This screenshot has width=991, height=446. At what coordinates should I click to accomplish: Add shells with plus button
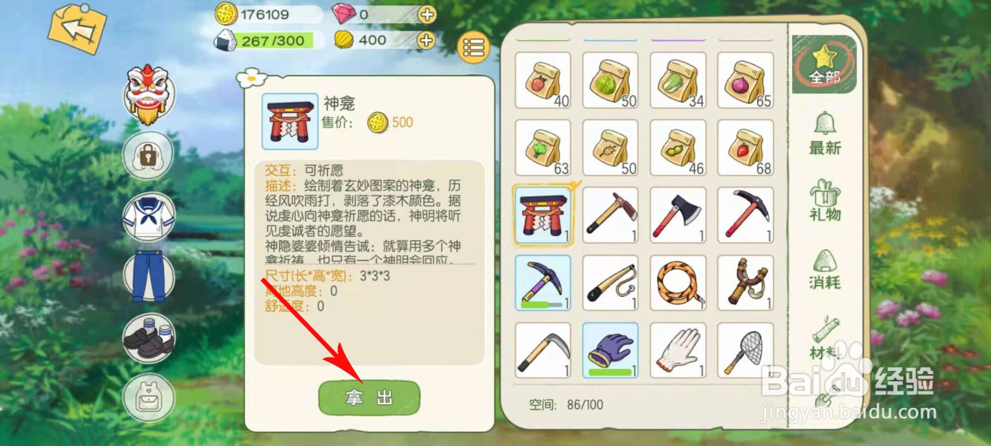tap(426, 40)
